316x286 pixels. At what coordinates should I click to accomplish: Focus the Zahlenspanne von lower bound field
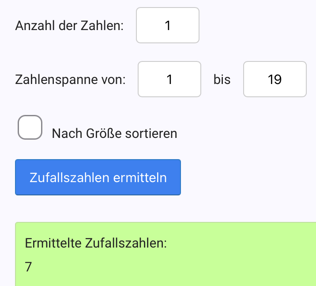pos(169,79)
